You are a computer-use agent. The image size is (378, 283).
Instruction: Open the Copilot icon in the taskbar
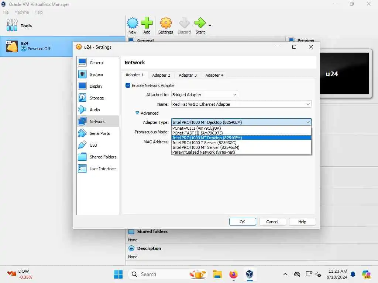pos(366,274)
